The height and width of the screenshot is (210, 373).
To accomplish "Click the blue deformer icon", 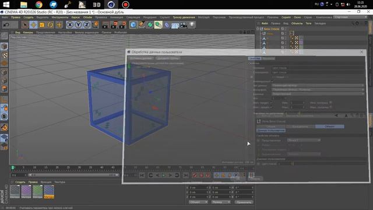I will pos(167,24).
